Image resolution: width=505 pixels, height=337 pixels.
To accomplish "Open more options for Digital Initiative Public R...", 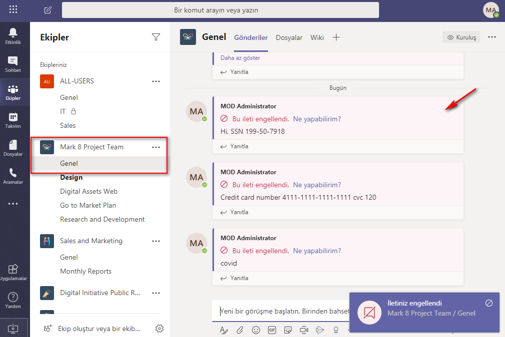I will tap(156, 293).
